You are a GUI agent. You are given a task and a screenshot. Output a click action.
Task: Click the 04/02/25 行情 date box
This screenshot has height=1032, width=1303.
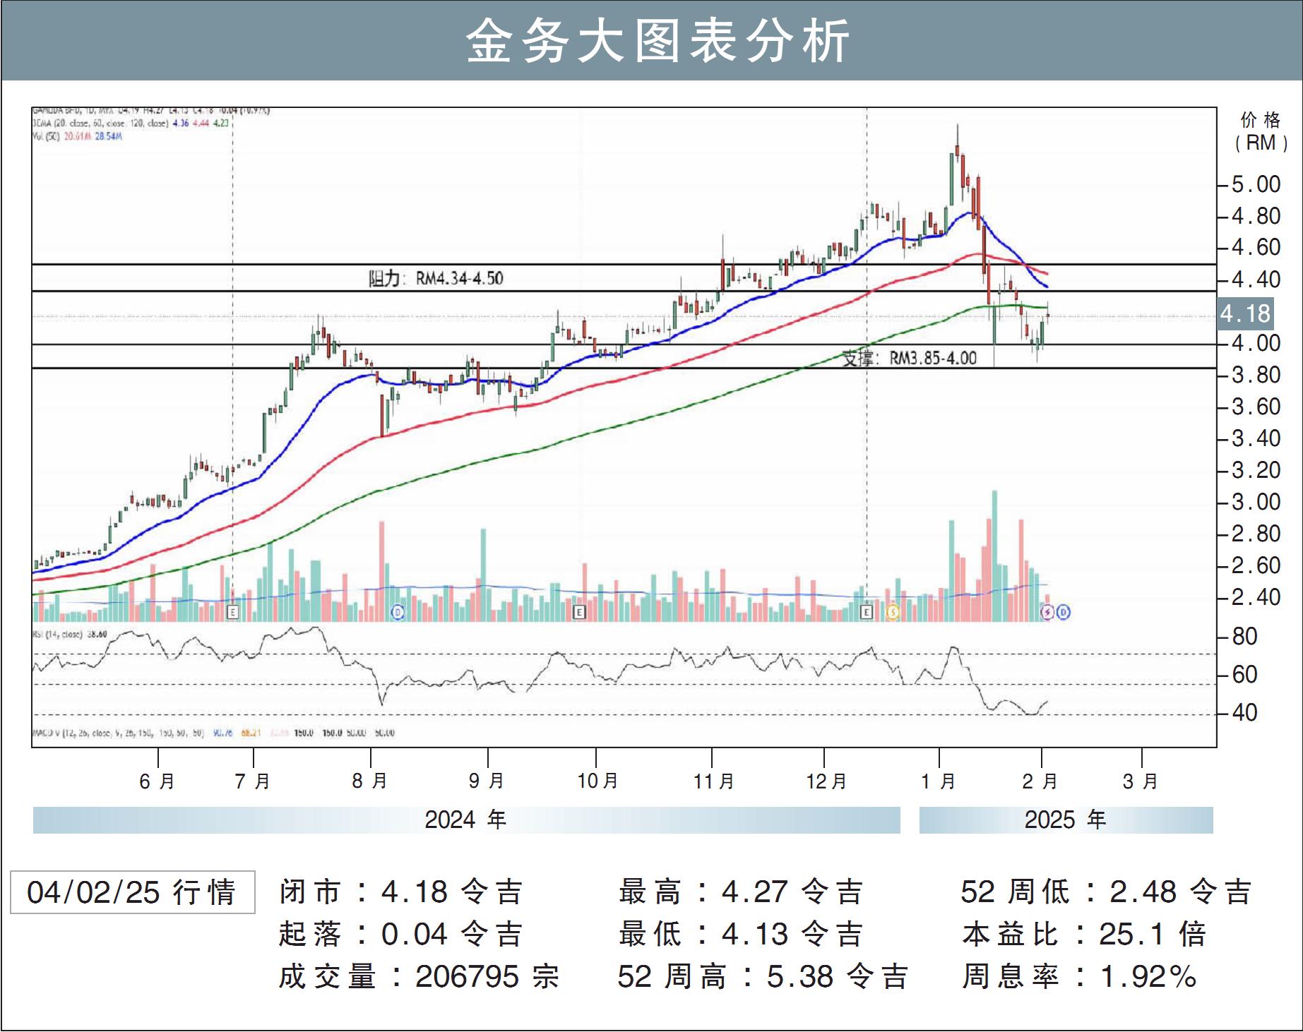[132, 892]
